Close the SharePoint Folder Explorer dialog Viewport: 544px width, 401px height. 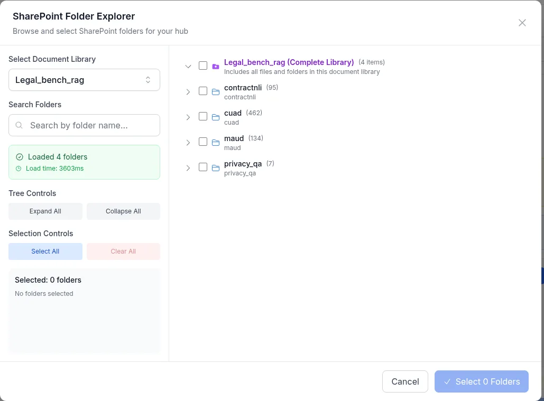pos(522,23)
